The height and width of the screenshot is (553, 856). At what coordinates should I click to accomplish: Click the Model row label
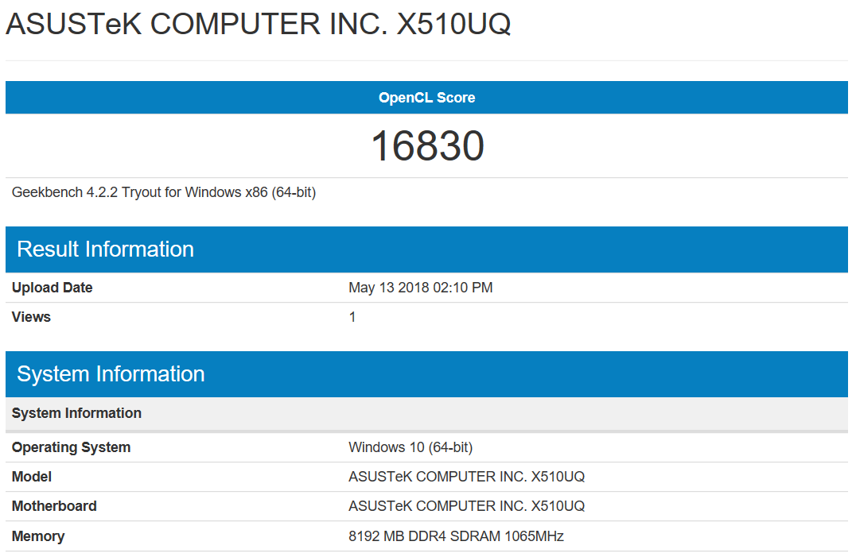[x=32, y=477]
